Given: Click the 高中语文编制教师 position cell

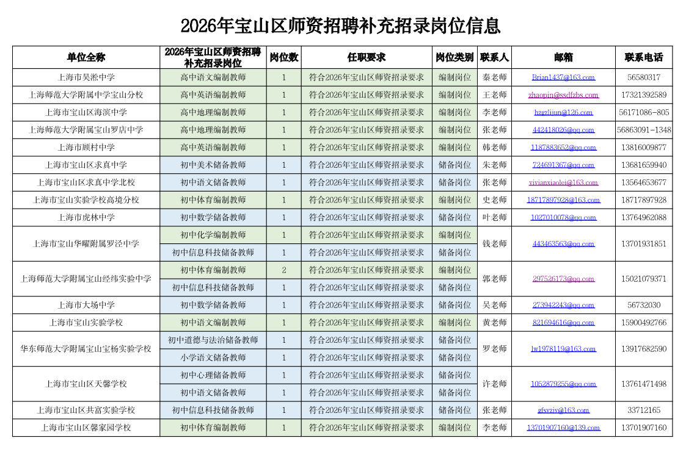Looking at the screenshot, I should (x=213, y=77).
